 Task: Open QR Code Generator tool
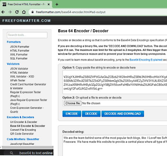[22, 134]
